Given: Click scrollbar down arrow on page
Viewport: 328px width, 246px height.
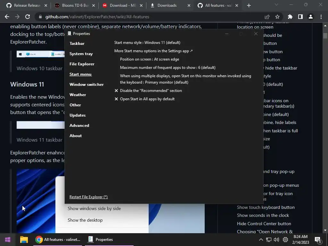Looking at the screenshot, I should pos(325,231).
